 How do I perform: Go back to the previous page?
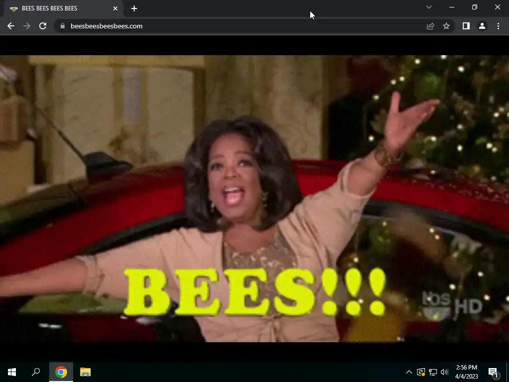pos(11,26)
